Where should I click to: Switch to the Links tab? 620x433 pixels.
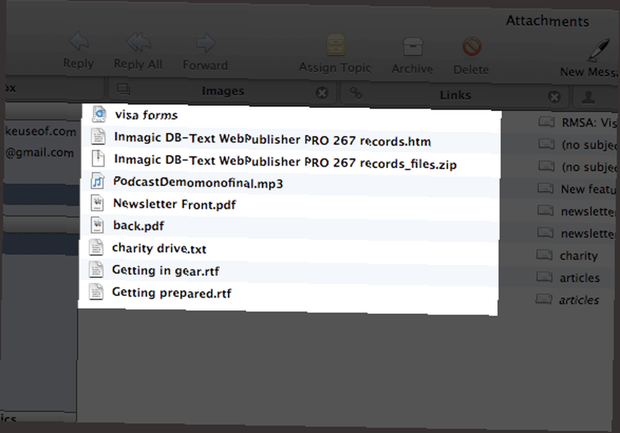(x=454, y=95)
